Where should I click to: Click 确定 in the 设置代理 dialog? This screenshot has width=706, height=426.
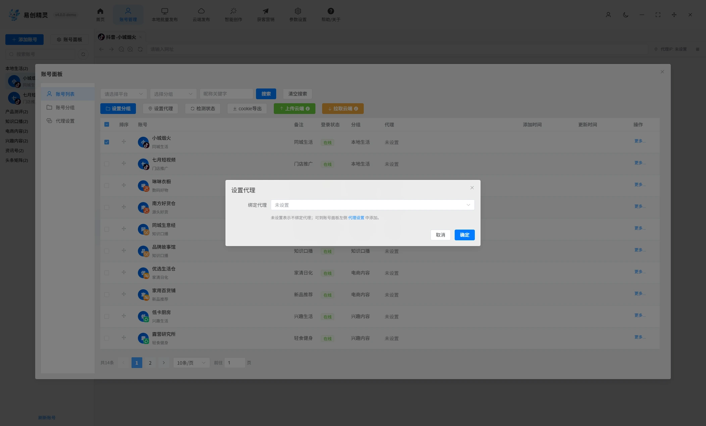(x=464, y=235)
